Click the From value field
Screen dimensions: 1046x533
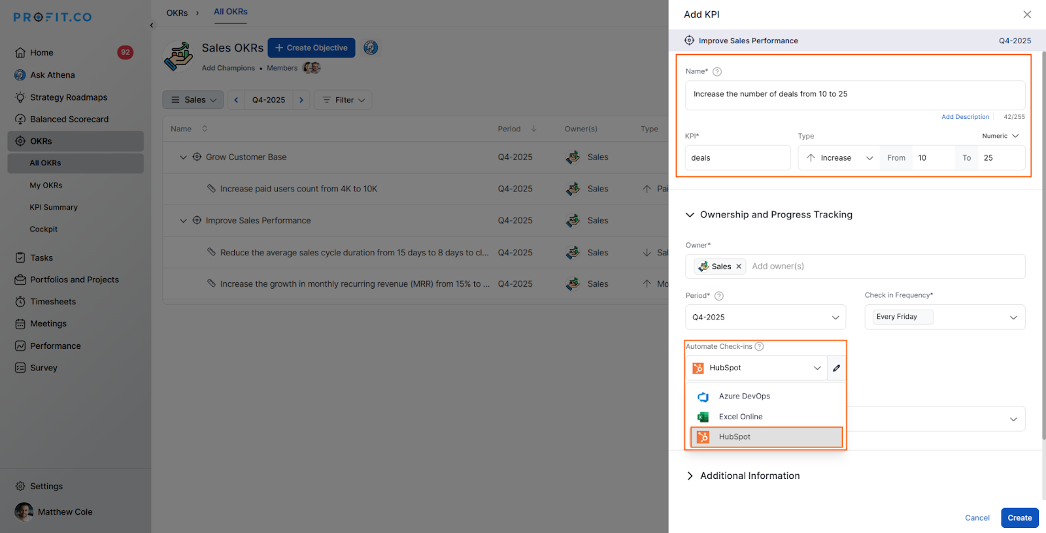pyautogui.click(x=933, y=158)
